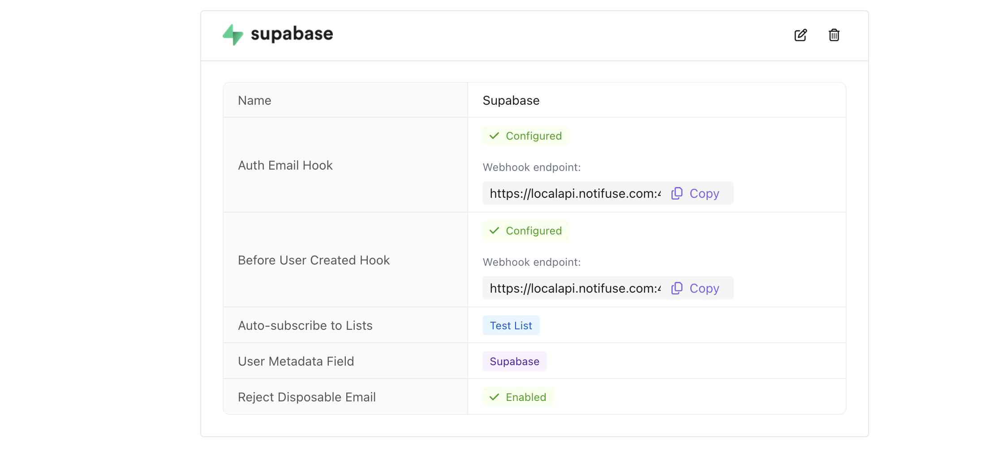The image size is (981, 460).
Task: Toggle the Before User Created Hook Configured status
Action: [x=525, y=230]
